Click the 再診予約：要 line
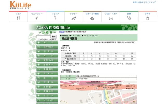Viewport: 166px width, 104px height. (66, 50)
